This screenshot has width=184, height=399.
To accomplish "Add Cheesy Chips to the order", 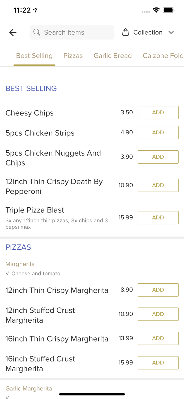I will tap(158, 113).
